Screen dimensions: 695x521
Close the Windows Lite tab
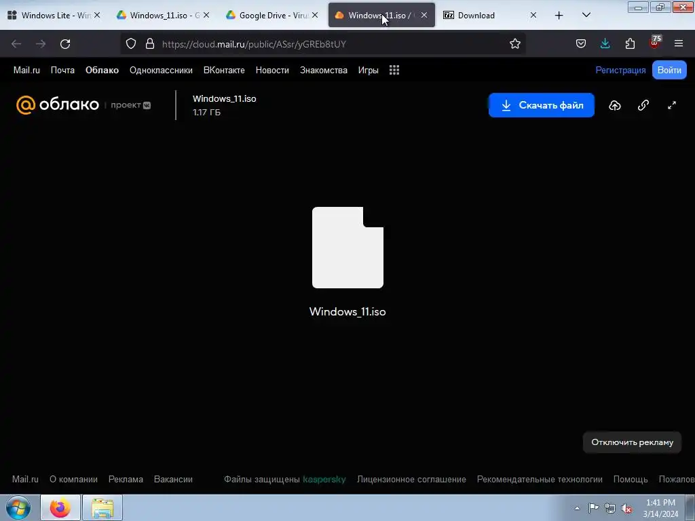coord(97,15)
